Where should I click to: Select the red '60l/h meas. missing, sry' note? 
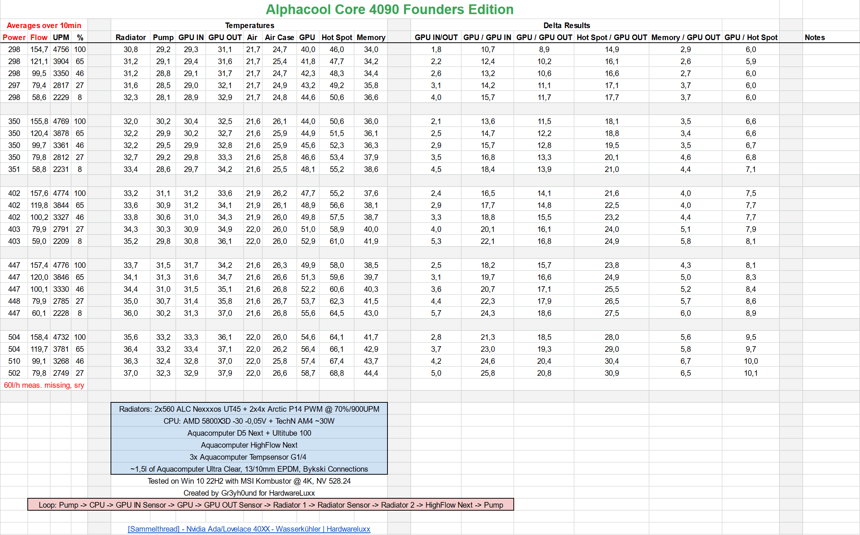click(x=44, y=385)
